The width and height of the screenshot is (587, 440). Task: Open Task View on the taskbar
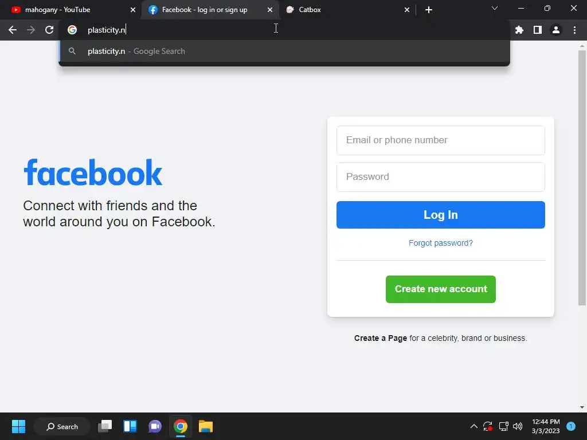click(x=105, y=426)
